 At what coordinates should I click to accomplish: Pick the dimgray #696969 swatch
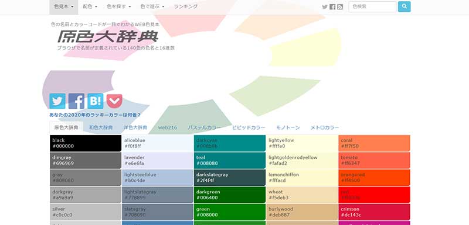[86, 161]
